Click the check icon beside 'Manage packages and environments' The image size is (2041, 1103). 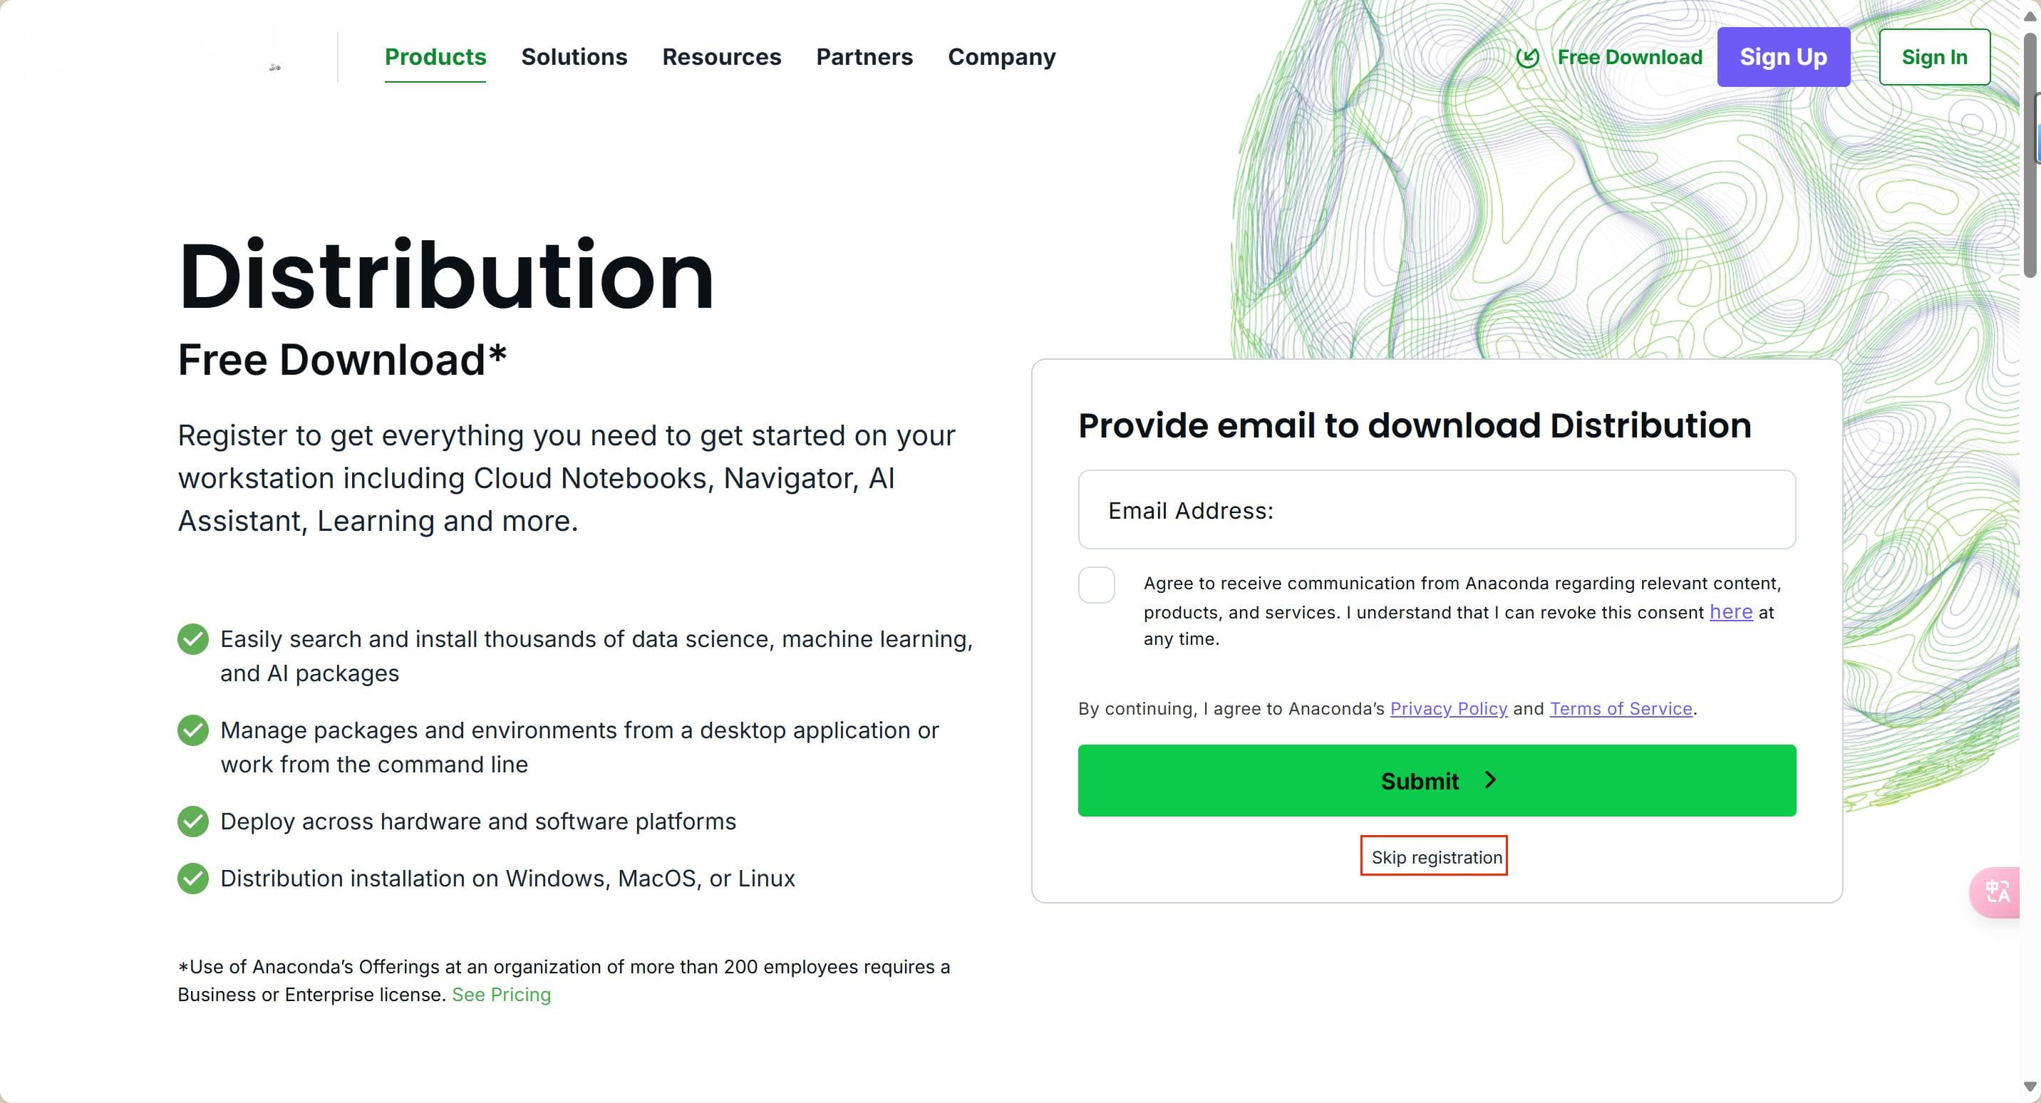click(192, 730)
